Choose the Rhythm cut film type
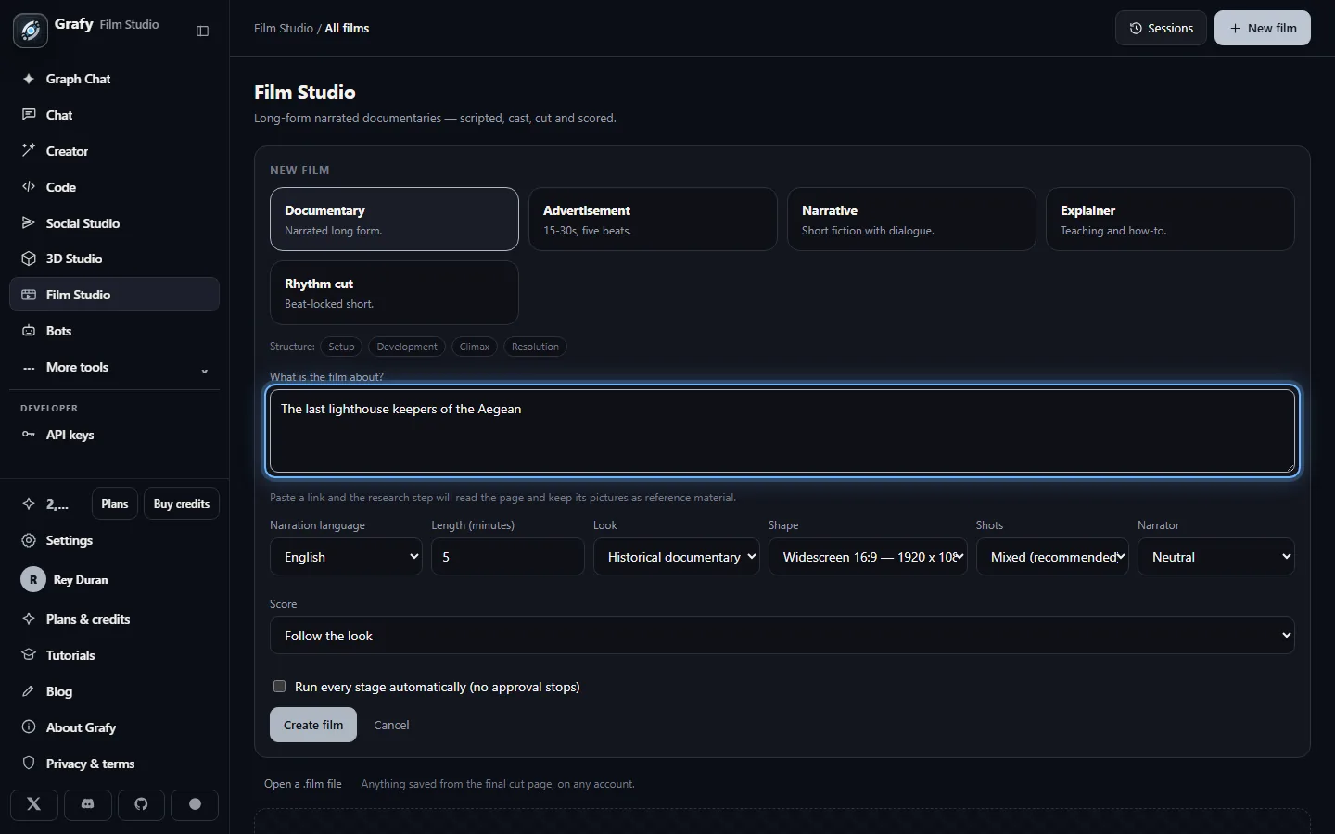This screenshot has height=834, width=1335. (394, 293)
